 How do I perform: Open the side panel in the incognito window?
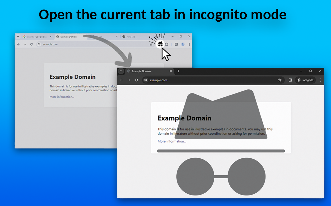(290, 80)
